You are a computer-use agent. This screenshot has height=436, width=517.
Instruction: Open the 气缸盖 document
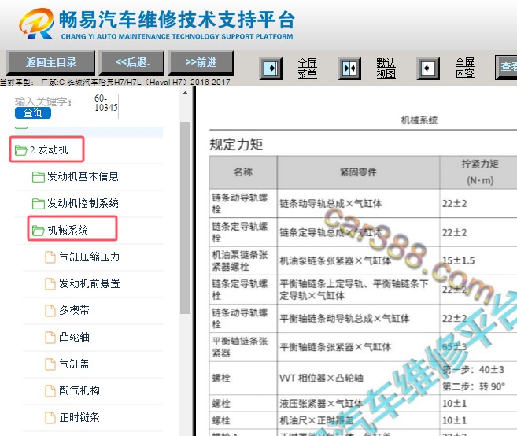(x=74, y=364)
